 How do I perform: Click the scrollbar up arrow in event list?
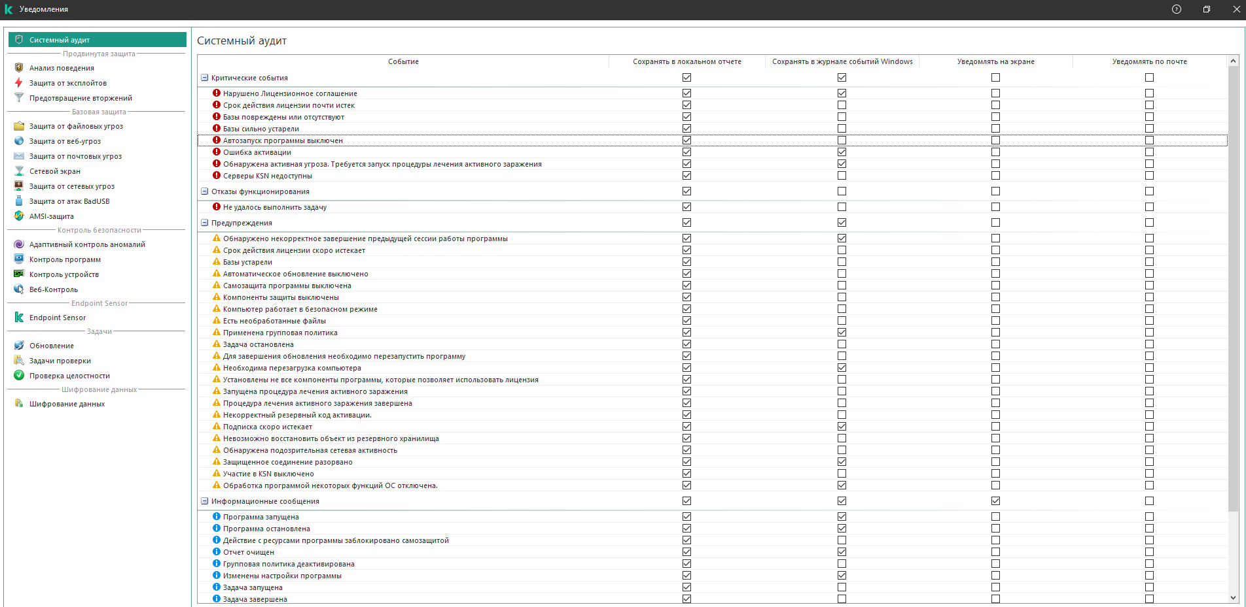tap(1234, 61)
